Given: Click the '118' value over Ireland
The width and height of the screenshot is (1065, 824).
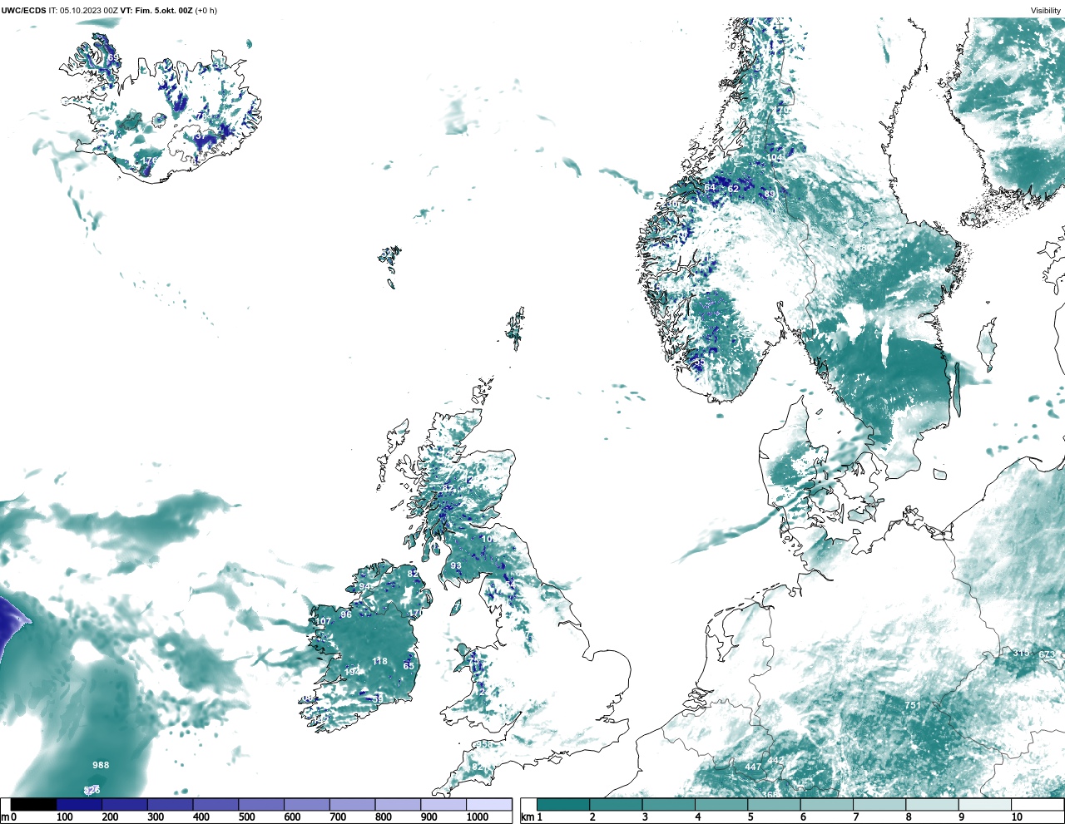Looking at the screenshot, I should point(379,661).
